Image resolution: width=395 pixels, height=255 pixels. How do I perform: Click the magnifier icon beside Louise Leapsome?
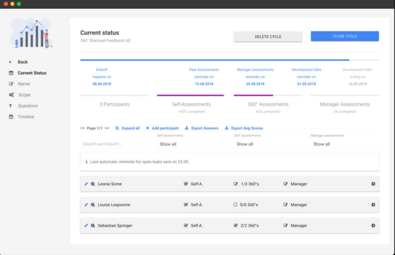[x=93, y=205]
